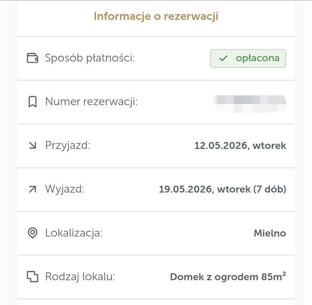The width and height of the screenshot is (312, 305).
Task: Click the floor plan icon beside Rodzaj lokalu
Action: 32,277
